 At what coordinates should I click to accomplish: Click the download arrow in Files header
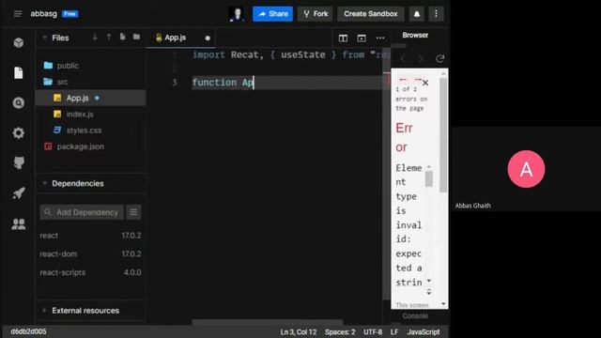tap(95, 38)
